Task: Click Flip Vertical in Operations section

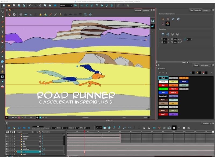Action: click(168, 34)
